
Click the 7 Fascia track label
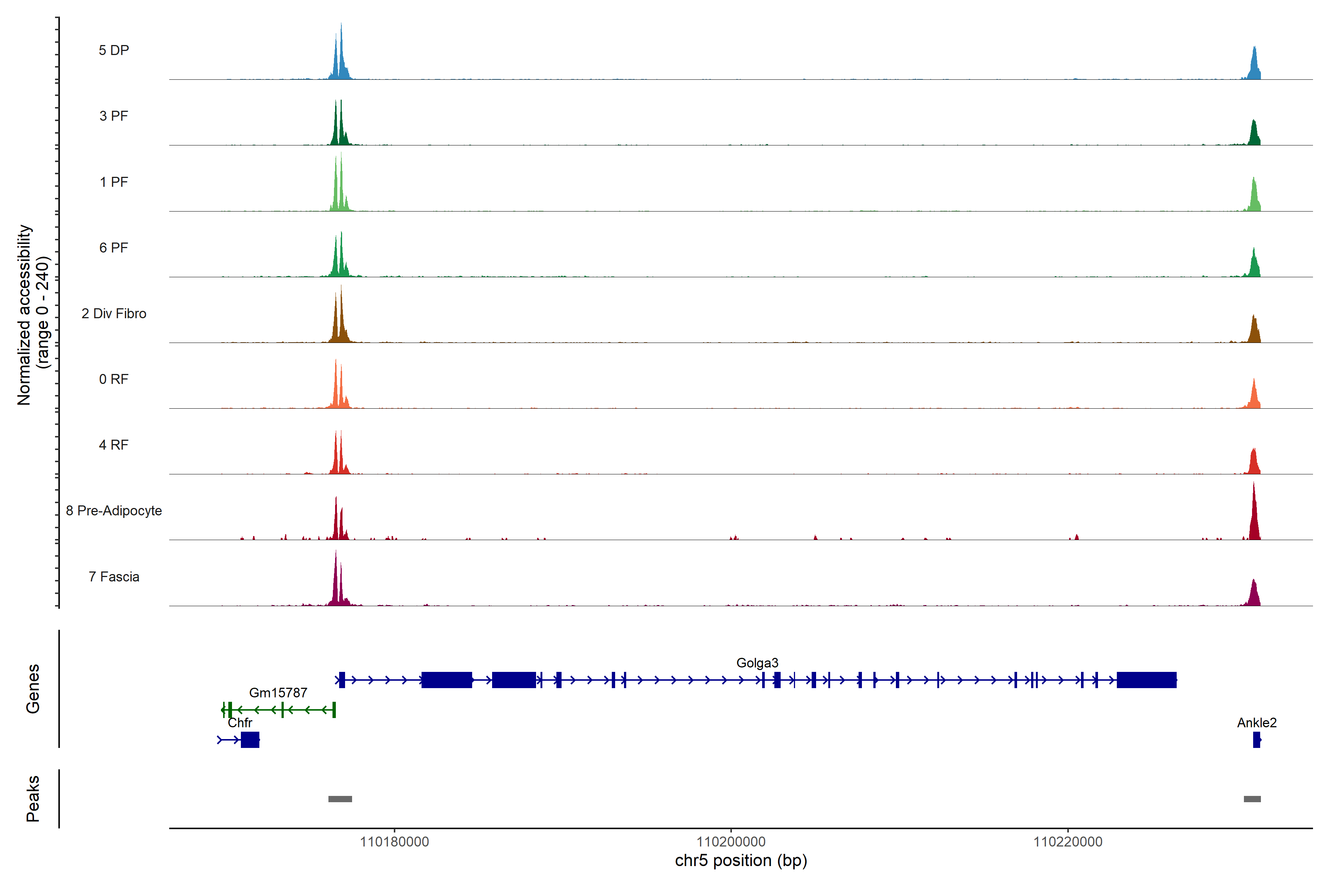[114, 577]
